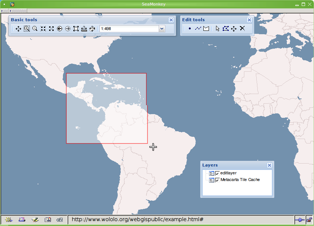314x226 pixels.
Task: Click the scale value 1:498 field
Action: click(x=129, y=29)
